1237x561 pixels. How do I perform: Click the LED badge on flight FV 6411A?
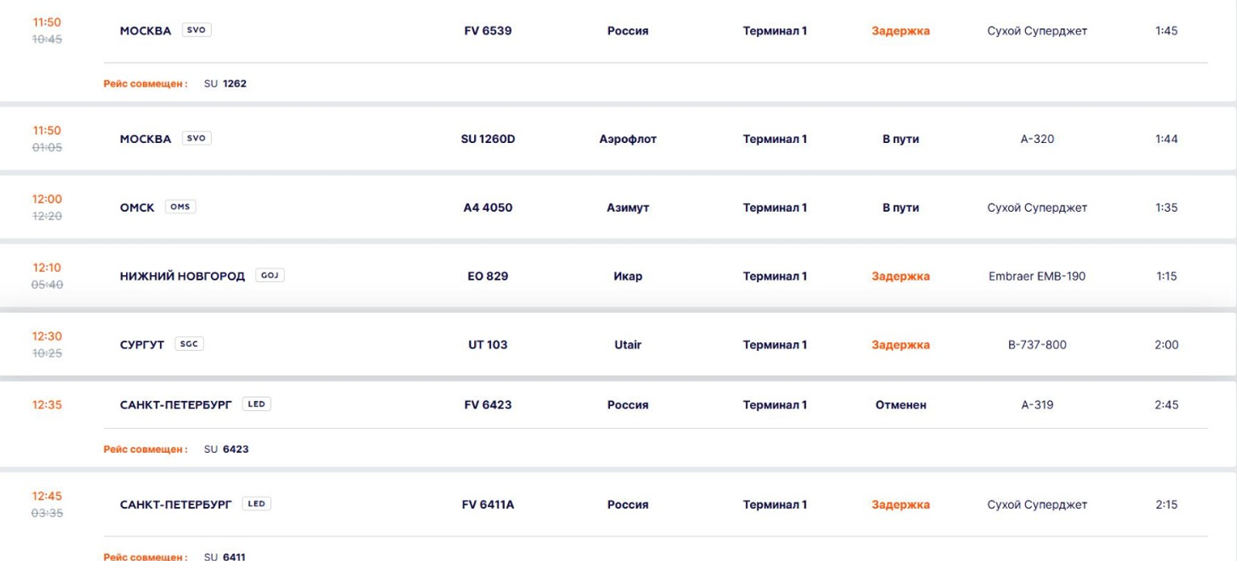[257, 504]
